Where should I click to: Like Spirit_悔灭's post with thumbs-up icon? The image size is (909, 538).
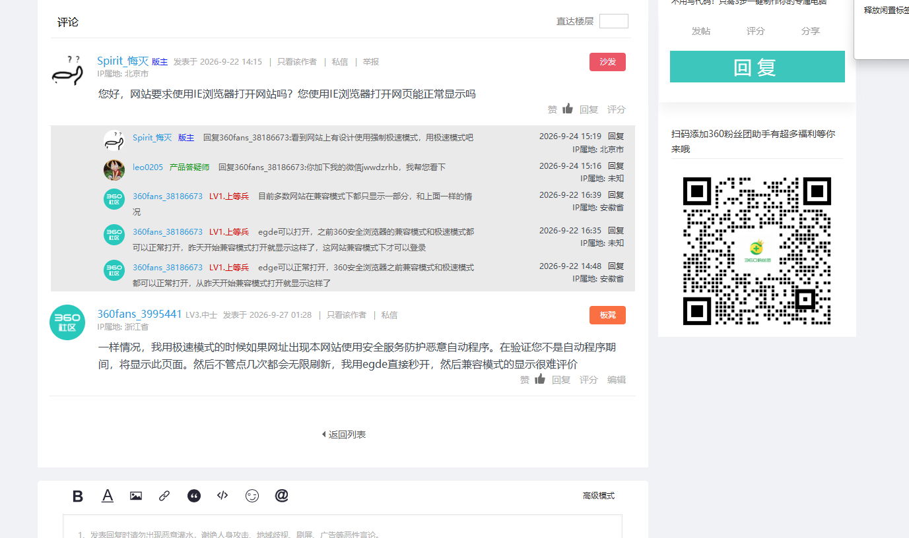coord(568,109)
